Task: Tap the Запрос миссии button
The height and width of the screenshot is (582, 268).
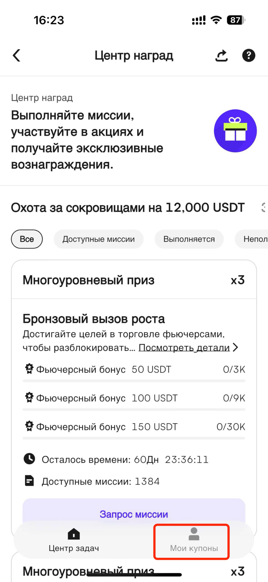Action: (134, 514)
